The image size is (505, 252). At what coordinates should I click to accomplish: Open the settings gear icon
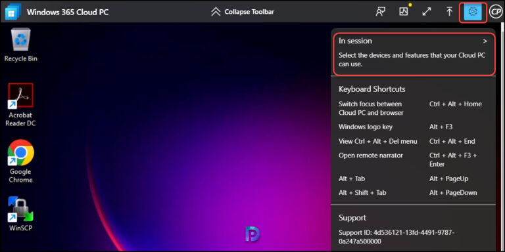[x=473, y=12]
